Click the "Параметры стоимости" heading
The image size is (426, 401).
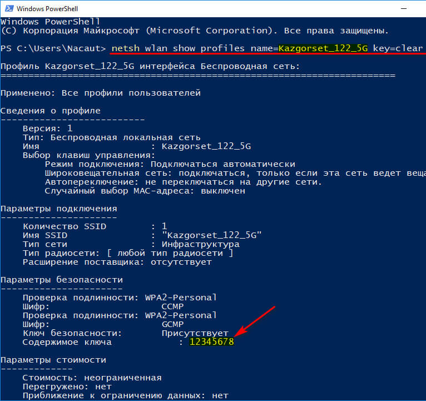point(53,360)
